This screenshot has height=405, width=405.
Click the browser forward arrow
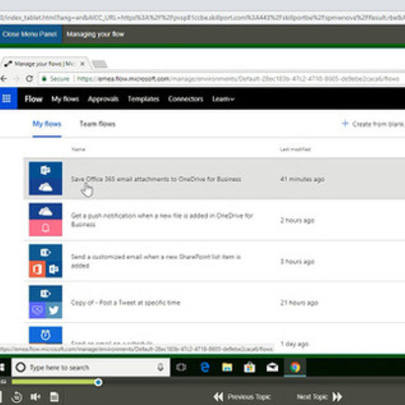[x=17, y=78]
